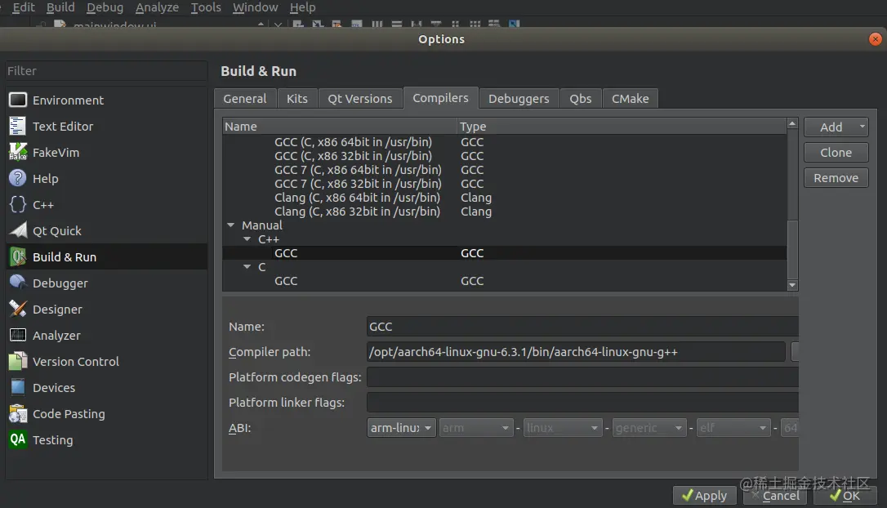Switch to the Qbs tab
The width and height of the screenshot is (887, 508).
pyautogui.click(x=581, y=99)
